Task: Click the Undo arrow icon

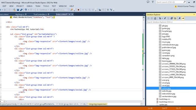Action: 26,10
